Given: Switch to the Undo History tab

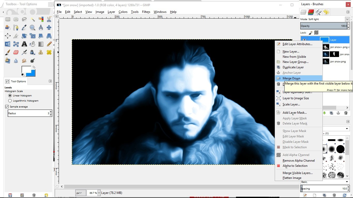Looking at the screenshot, I should pyautogui.click(x=326, y=12).
